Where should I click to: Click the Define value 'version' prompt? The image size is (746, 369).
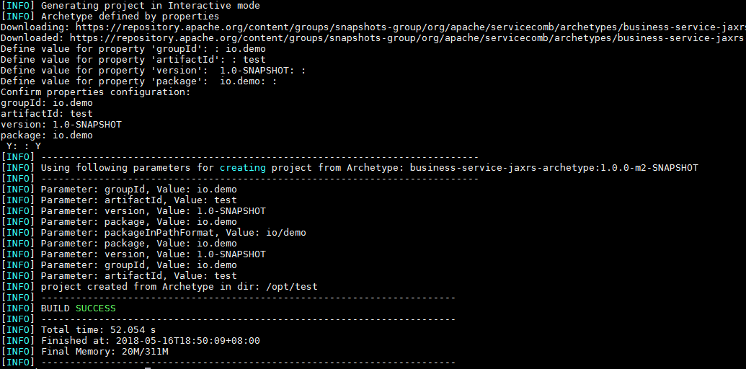pyautogui.click(x=153, y=70)
